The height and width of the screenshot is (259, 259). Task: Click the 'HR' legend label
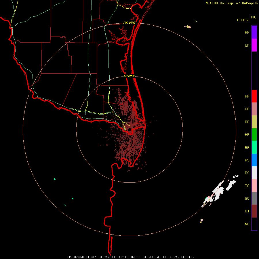point(247,135)
